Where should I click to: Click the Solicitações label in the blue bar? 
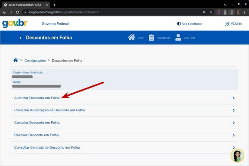pos(164,38)
